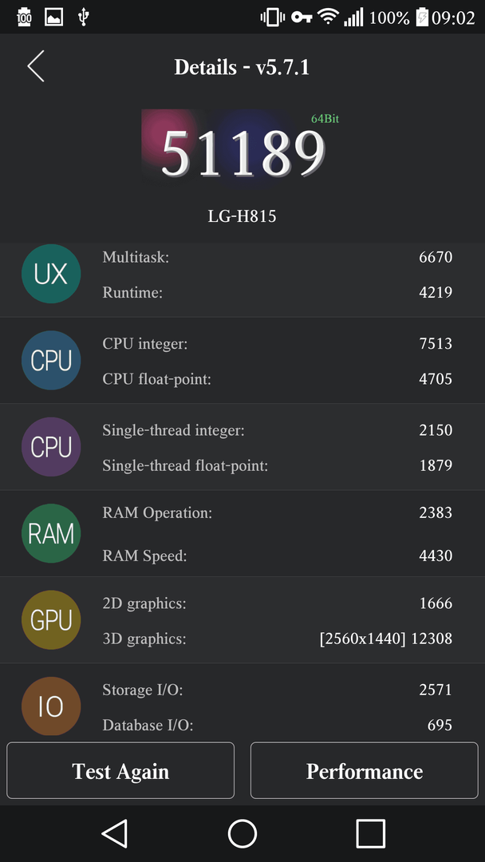Screen dimensions: 485x862
Task: Tap the Wi-Fi status bar icon
Action: pos(329,18)
